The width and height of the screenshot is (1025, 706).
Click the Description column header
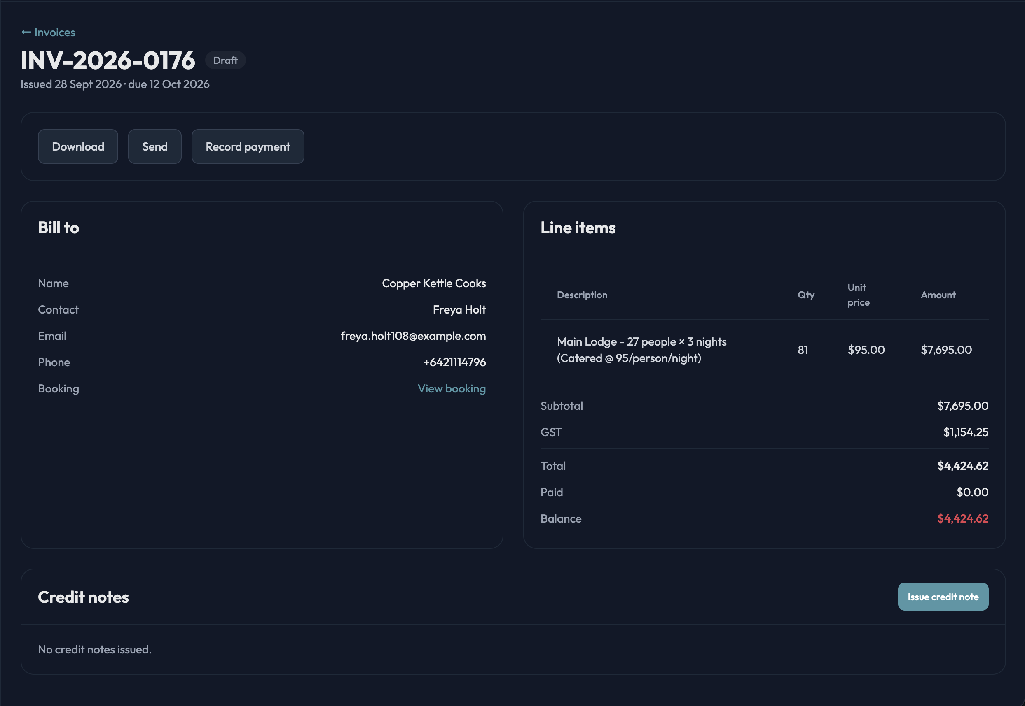(582, 295)
